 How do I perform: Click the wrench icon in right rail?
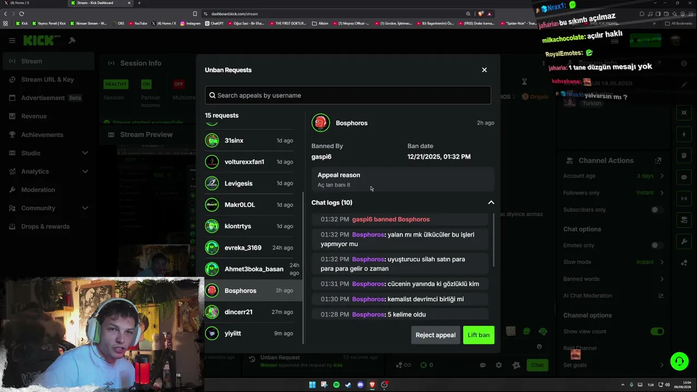[x=684, y=241]
